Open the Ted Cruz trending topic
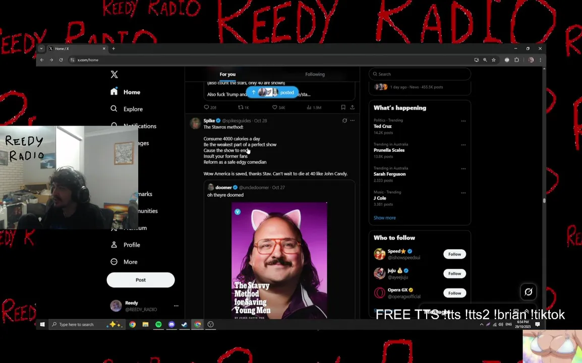The height and width of the screenshot is (363, 582). 382,126
